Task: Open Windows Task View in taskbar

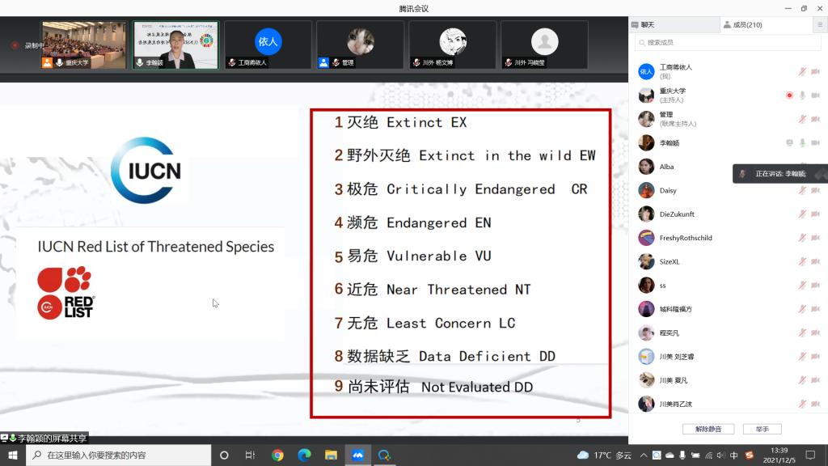Action: point(251,455)
